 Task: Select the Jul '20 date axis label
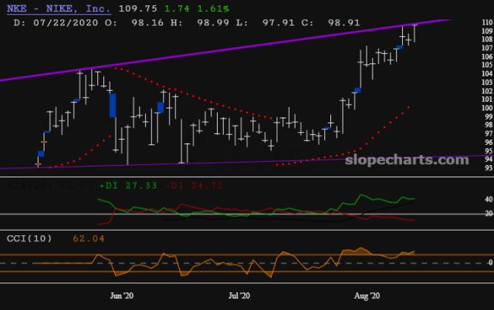click(240, 295)
